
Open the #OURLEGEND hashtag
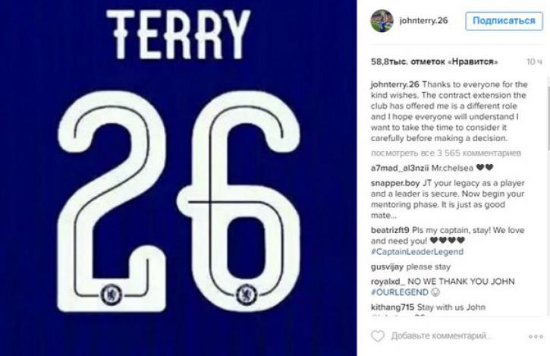400,292
